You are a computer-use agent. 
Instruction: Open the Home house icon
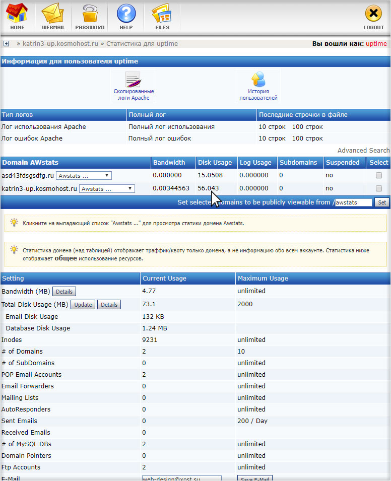pos(17,17)
